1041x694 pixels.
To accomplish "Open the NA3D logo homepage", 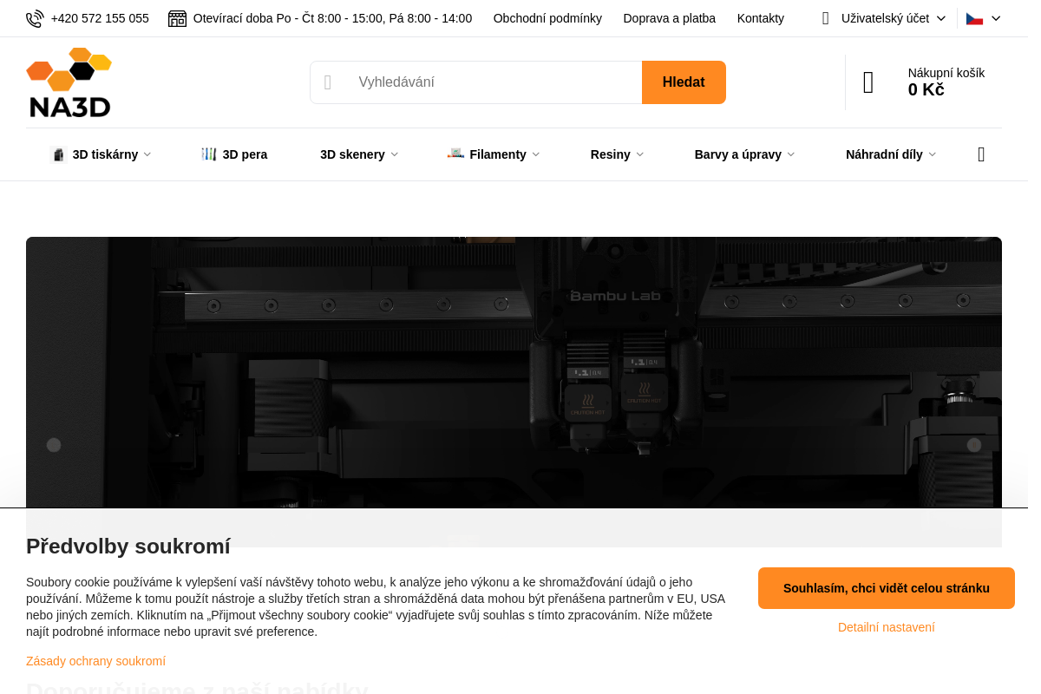I will pyautogui.click(x=69, y=82).
